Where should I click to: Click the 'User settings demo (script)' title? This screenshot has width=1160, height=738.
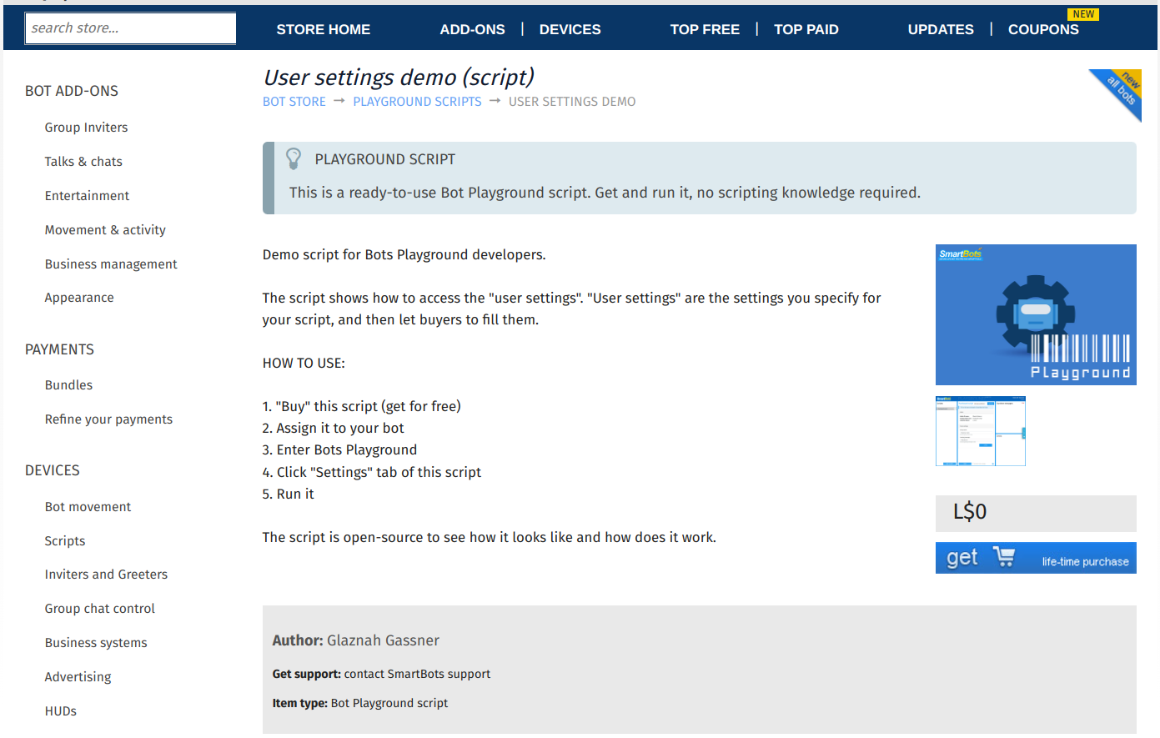coord(399,77)
